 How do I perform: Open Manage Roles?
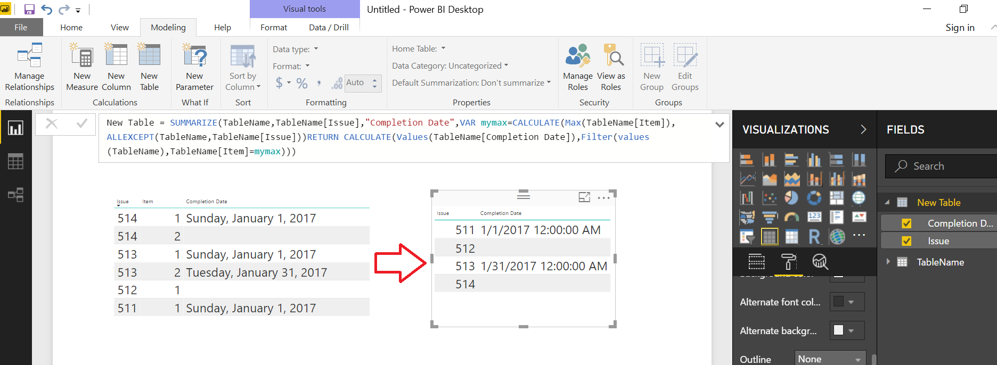coord(578,68)
